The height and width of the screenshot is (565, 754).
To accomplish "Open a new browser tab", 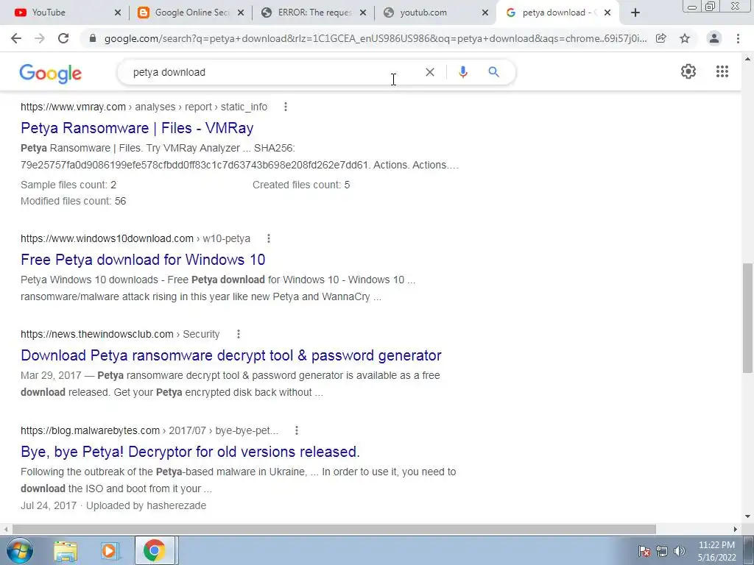I will click(635, 13).
